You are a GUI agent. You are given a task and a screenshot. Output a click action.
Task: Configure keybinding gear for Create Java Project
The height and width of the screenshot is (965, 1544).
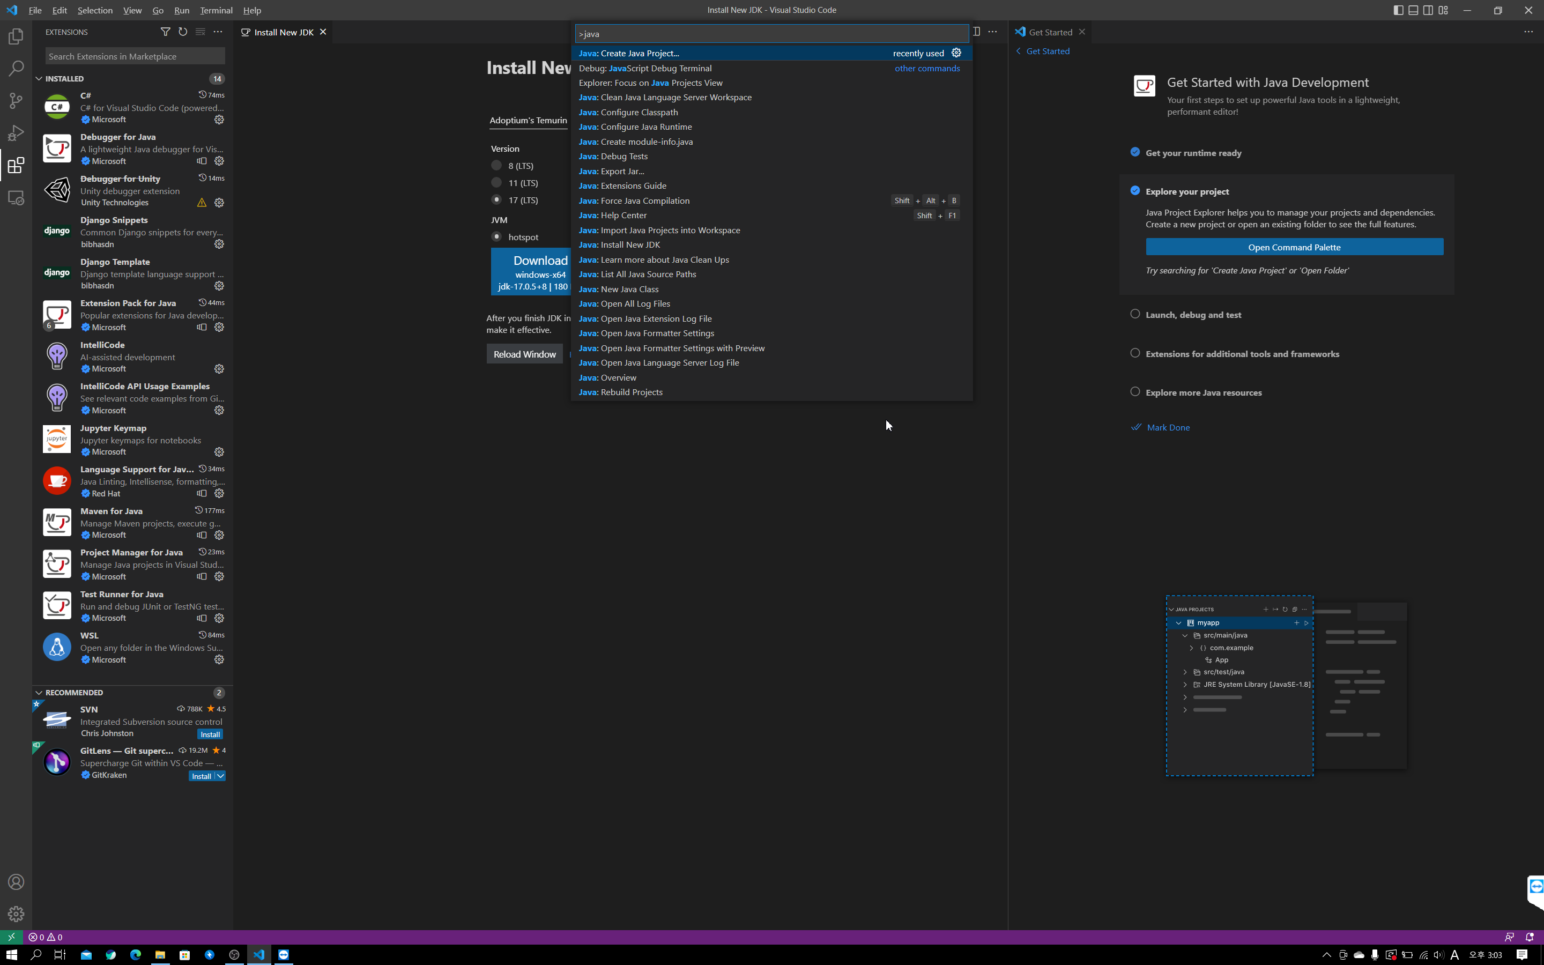click(x=956, y=53)
